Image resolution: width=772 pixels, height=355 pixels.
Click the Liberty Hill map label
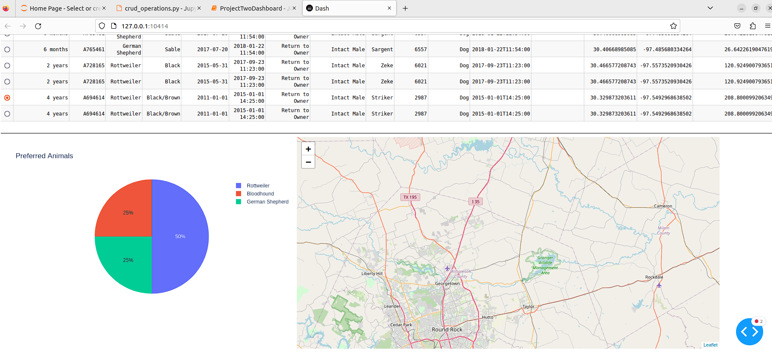coord(372,273)
